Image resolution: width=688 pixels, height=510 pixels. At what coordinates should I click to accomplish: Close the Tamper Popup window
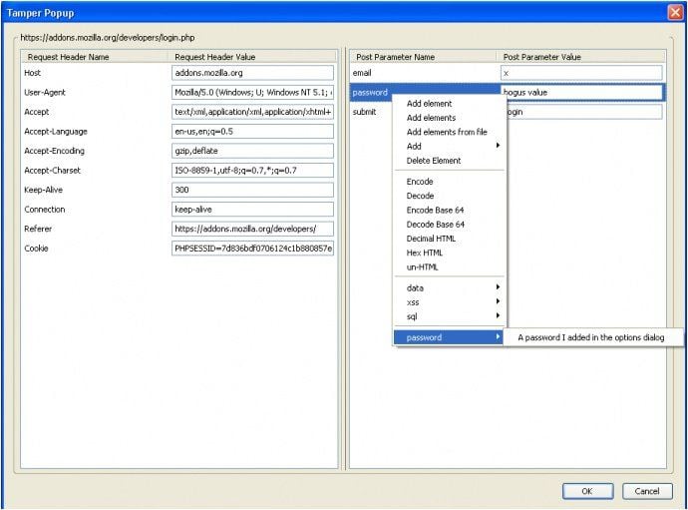coord(674,12)
